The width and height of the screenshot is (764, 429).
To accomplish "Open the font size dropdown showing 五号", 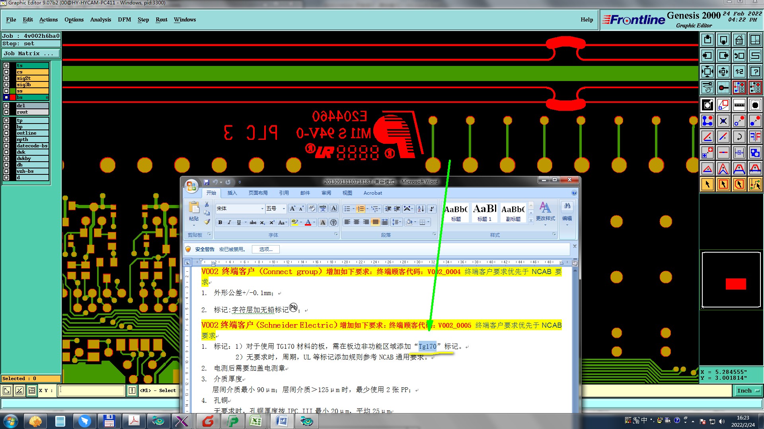I will [284, 209].
